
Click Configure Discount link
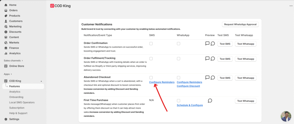pyautogui.click(x=188, y=86)
